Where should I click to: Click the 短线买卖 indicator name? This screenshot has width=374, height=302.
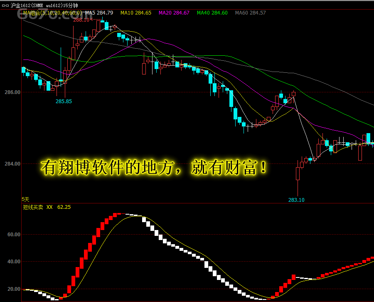(x=33, y=207)
